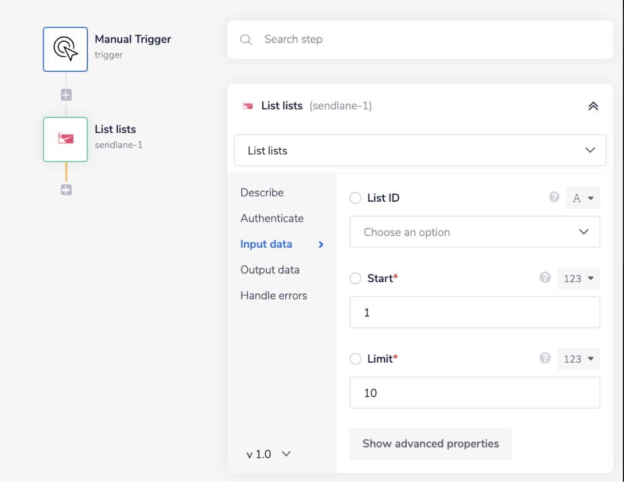Image resolution: width=624 pixels, height=482 pixels.
Task: Click the Limit input field
Action: (474, 393)
